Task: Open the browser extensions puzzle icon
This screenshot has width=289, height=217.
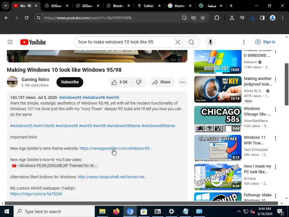Action: (x=217, y=18)
